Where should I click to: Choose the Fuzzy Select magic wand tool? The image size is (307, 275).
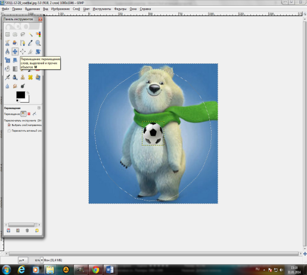(30, 35)
